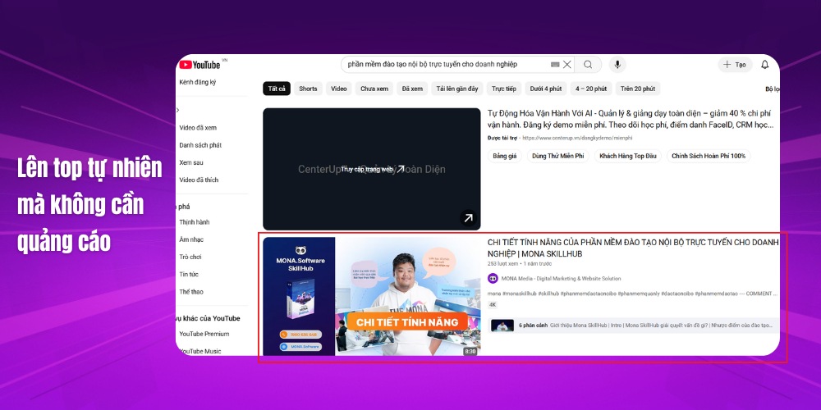The height and width of the screenshot is (410, 821).
Task: Click the 6 phân cảnh chapters row
Action: [634, 326]
